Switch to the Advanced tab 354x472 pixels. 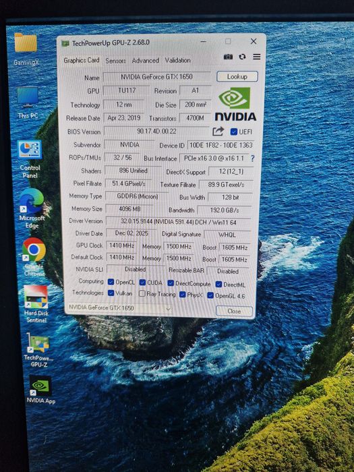pyautogui.click(x=146, y=61)
